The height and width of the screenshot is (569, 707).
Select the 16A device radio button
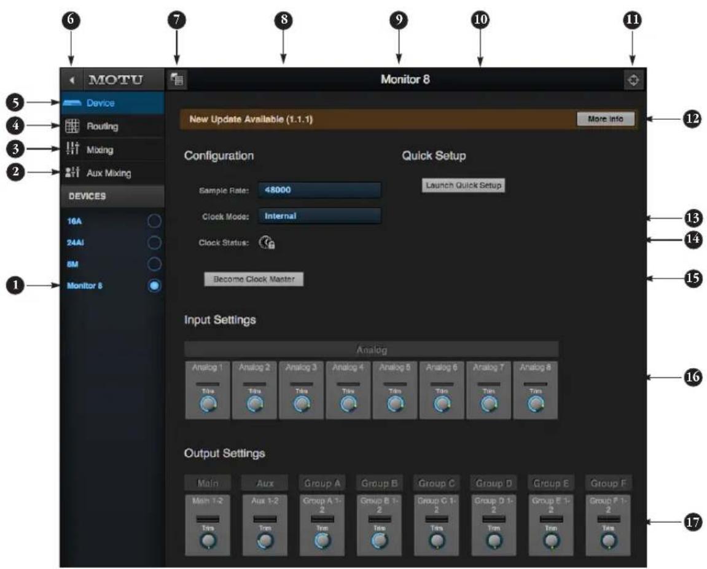click(x=154, y=221)
